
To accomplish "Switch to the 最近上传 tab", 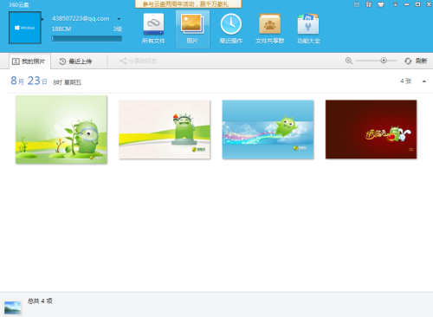I will tap(75, 61).
